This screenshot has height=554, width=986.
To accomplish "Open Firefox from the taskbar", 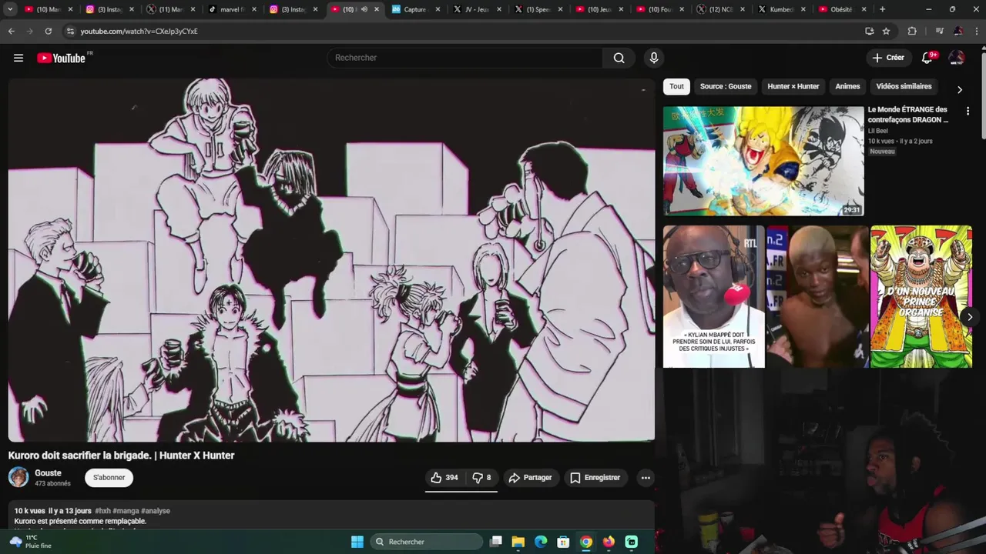I will coord(609,542).
